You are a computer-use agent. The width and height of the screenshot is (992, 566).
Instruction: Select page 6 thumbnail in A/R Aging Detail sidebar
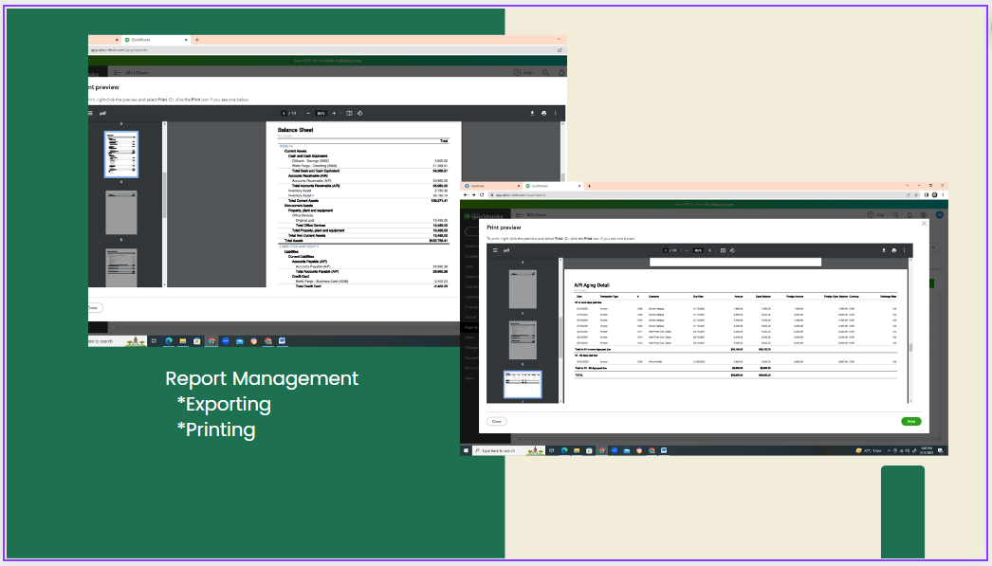coord(523,340)
